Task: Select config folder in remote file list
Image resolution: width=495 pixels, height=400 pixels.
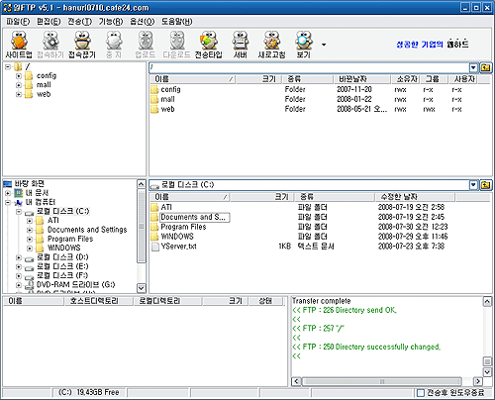Action: click(x=170, y=89)
